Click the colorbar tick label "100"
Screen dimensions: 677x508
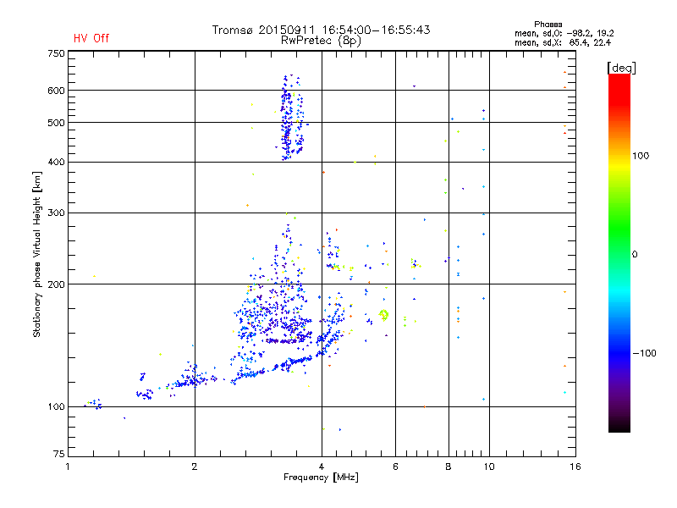click(641, 156)
